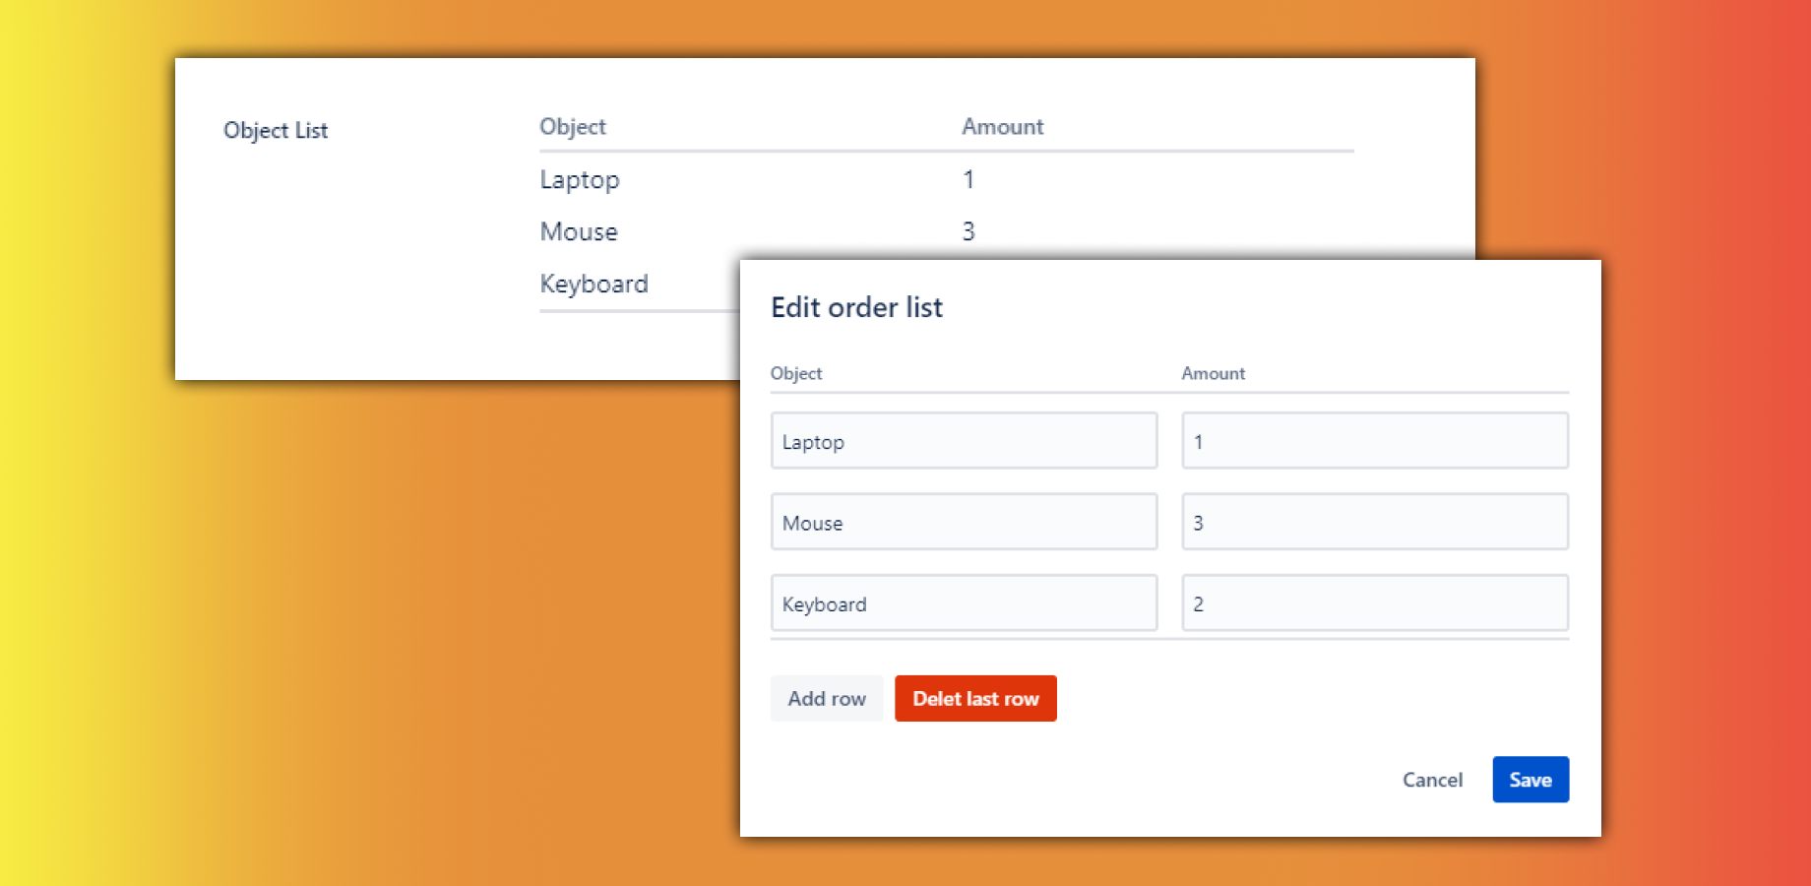Select the Keyboard amount field containing 2
The image size is (1811, 886).
1374,603
